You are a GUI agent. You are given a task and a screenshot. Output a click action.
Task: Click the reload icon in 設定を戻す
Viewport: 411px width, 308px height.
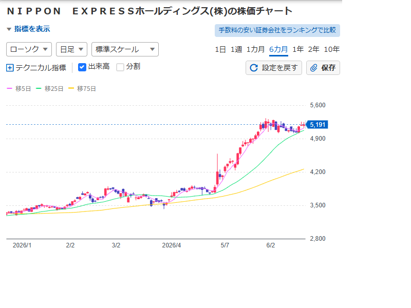(253, 68)
